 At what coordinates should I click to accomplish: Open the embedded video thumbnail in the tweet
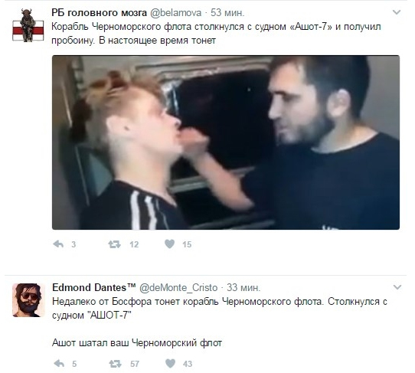pyautogui.click(x=226, y=142)
